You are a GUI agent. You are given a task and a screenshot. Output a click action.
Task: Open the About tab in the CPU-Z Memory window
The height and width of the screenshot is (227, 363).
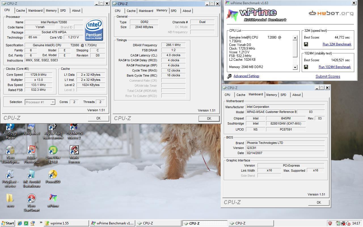(187, 11)
